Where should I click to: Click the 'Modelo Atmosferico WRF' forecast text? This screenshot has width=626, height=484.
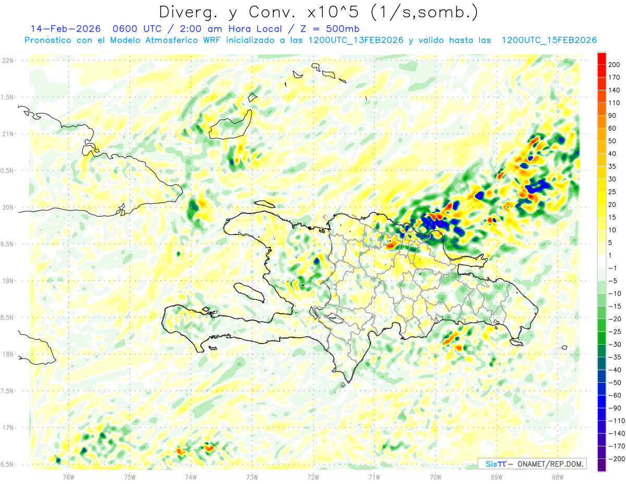tap(166, 40)
